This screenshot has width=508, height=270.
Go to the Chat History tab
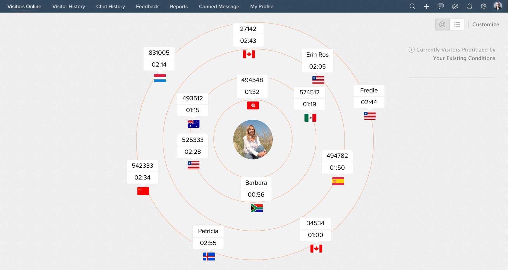pos(110,6)
